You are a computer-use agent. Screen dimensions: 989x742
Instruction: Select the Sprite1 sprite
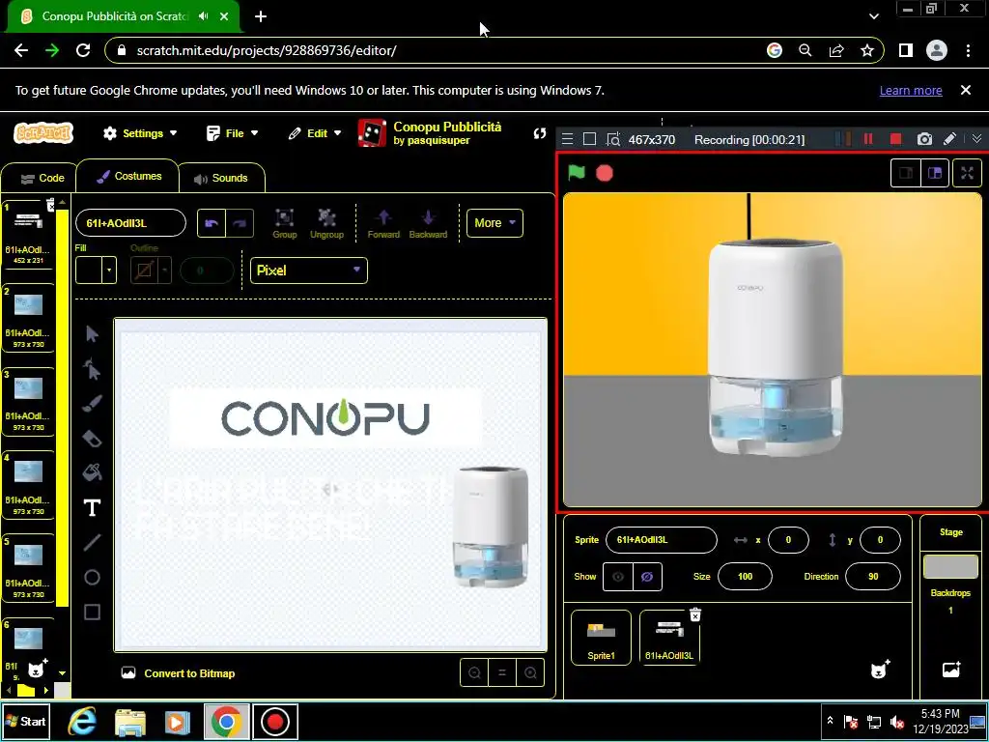601,638
